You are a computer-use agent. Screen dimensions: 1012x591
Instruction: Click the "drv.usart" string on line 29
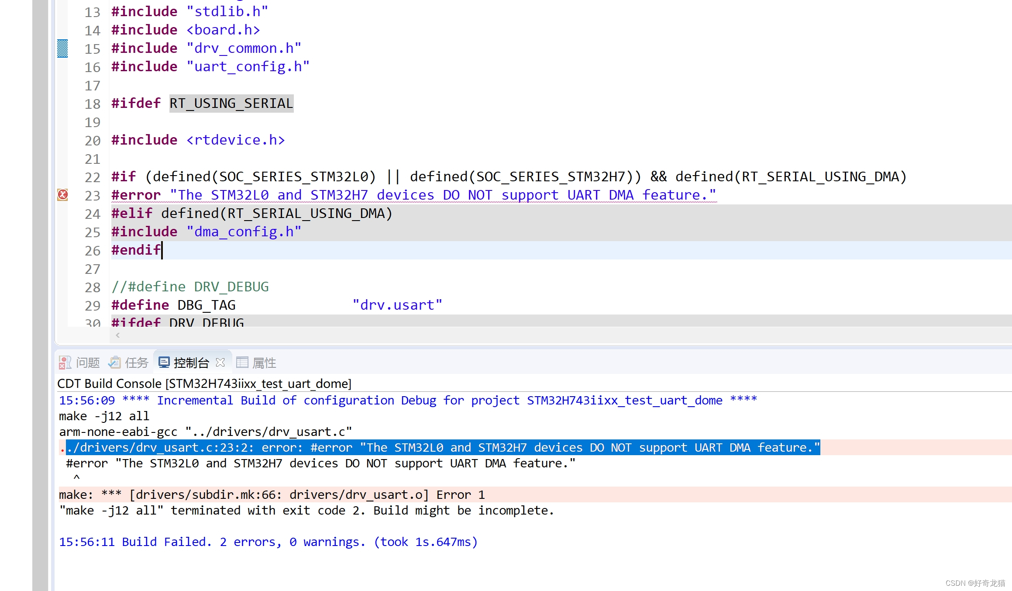tap(397, 305)
